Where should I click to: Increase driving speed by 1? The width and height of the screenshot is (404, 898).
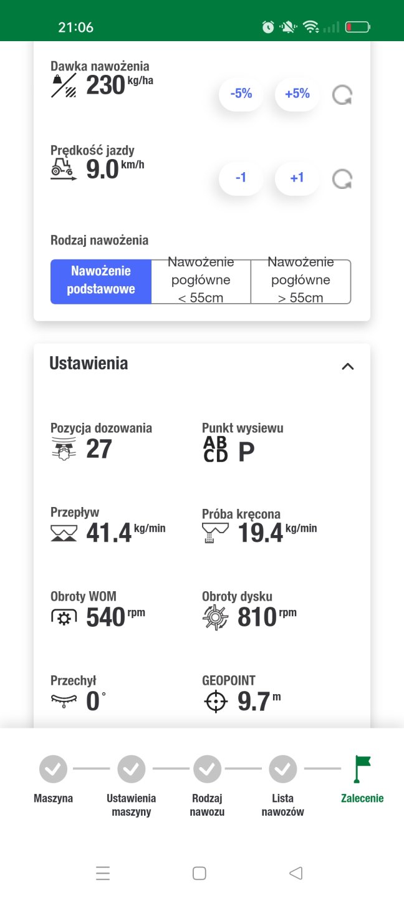click(297, 178)
